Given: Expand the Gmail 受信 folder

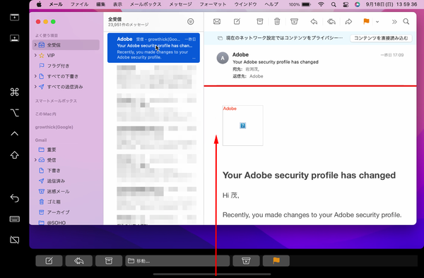Looking at the screenshot, I should coord(35,160).
